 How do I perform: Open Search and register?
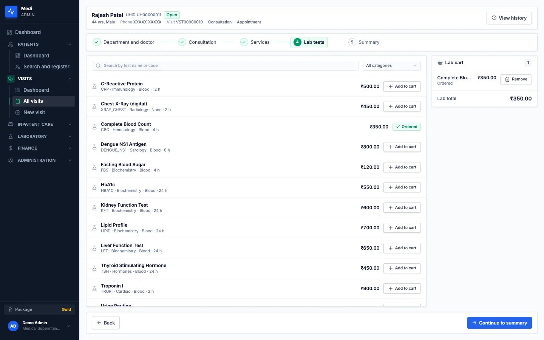click(x=44, y=67)
